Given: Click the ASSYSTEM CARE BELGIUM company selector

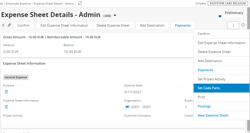Looking at the screenshot, I should click(x=228, y=3).
